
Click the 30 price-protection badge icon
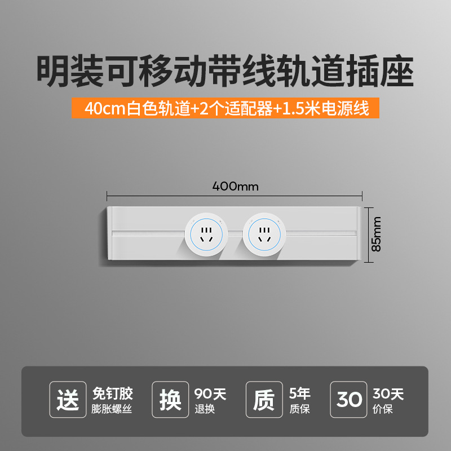pyautogui.click(x=348, y=400)
